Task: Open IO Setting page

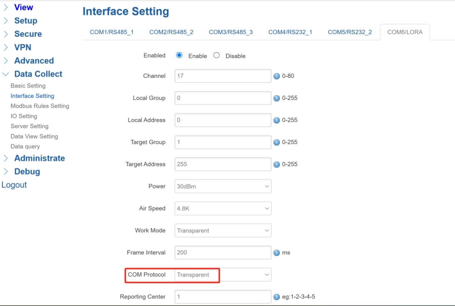Action: [24, 116]
